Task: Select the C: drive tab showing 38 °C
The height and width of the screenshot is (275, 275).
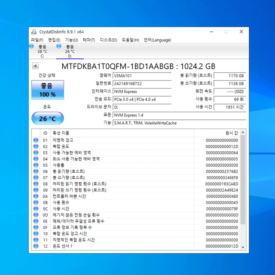Action: coord(42,51)
